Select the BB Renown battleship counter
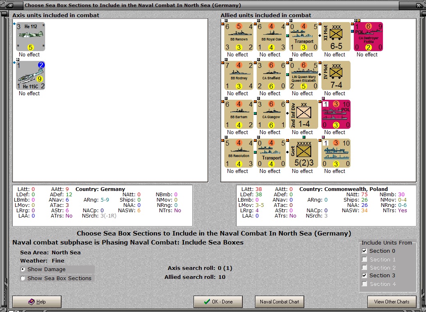This screenshot has width=426, height=312. point(239,36)
